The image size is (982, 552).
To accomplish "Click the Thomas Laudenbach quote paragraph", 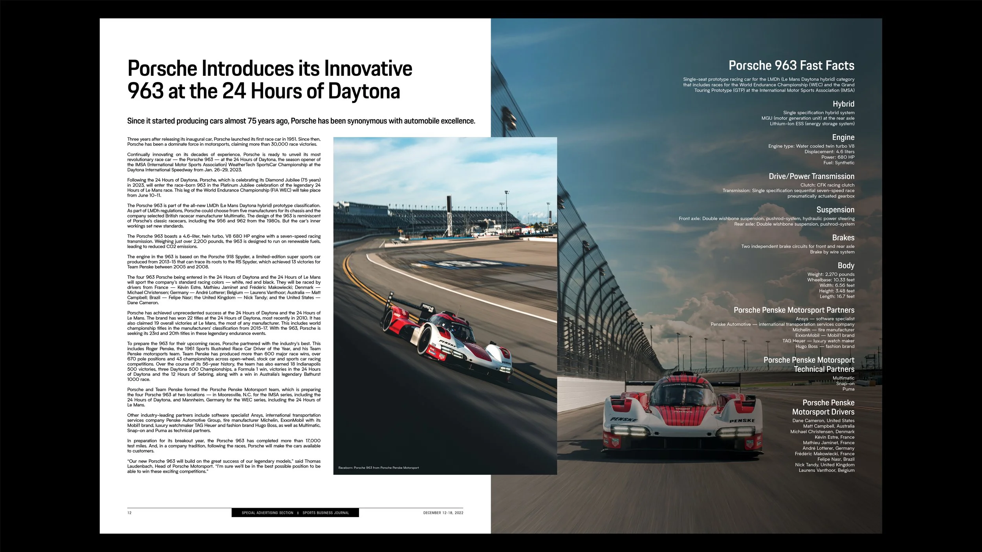I will [224, 466].
